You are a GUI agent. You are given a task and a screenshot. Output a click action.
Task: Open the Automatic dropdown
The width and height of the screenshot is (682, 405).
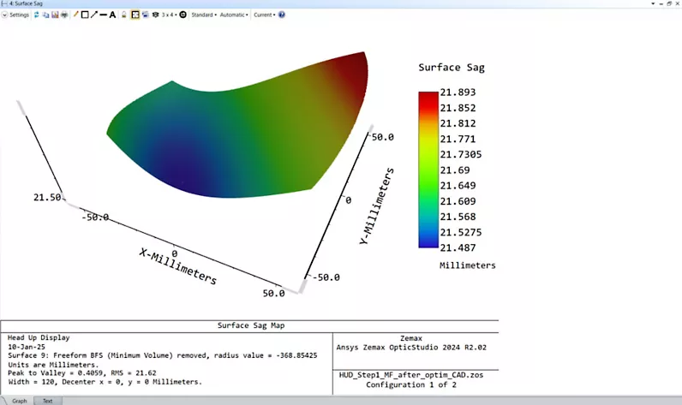pyautogui.click(x=234, y=15)
